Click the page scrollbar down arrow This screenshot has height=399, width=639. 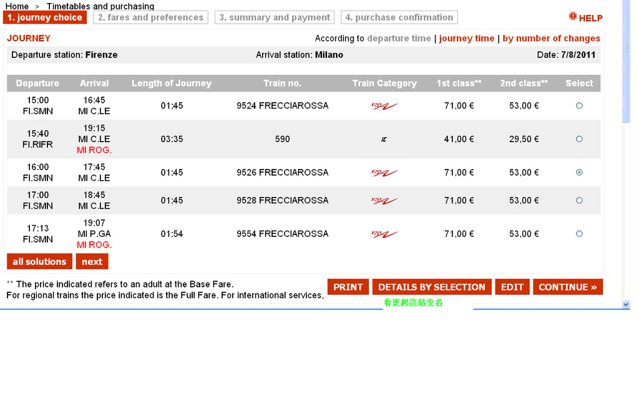pos(626,304)
